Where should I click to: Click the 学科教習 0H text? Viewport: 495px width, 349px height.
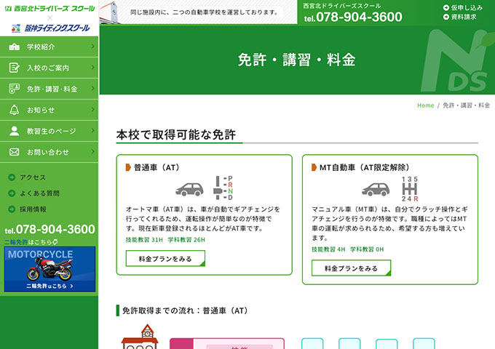[x=367, y=249]
